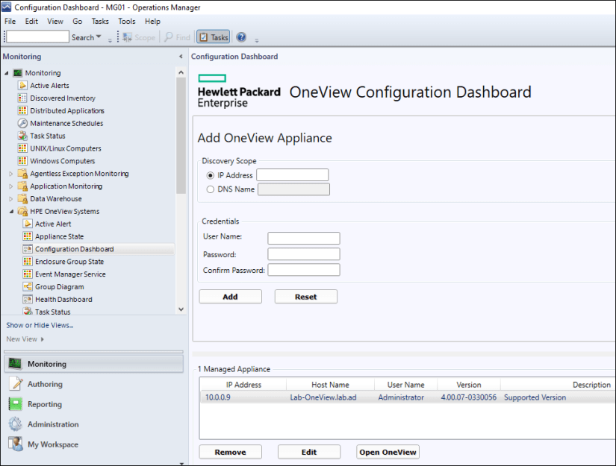
Task: Click the Scope toolbar icon
Action: click(x=127, y=37)
